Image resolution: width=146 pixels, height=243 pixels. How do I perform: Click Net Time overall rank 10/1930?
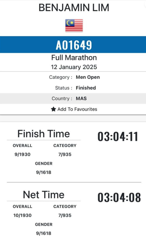pos(22,215)
